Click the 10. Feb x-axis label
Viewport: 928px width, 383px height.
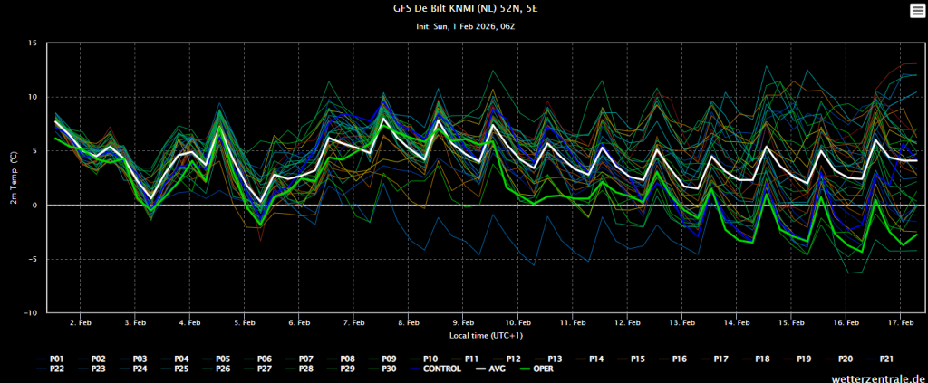(x=517, y=322)
